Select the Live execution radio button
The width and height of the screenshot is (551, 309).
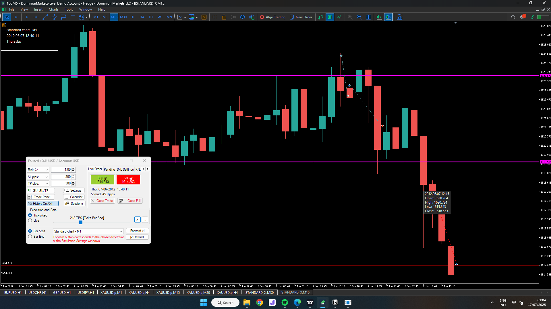[30, 221]
